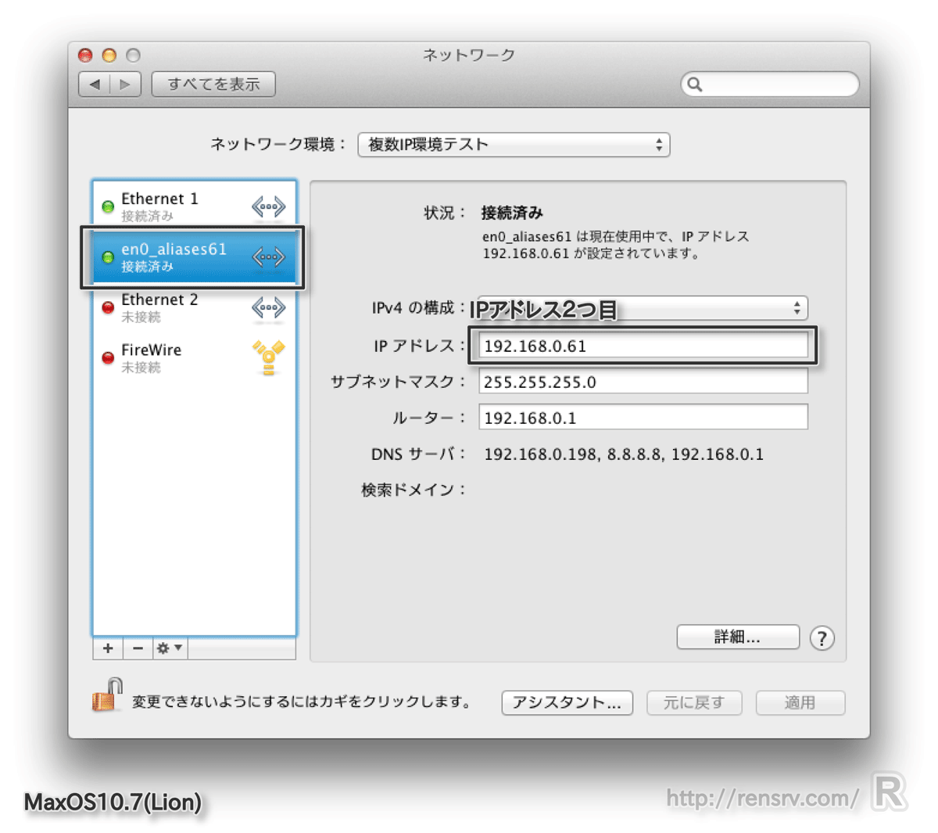Open the gear action menu
Screen dimensions: 938x833
click(169, 648)
